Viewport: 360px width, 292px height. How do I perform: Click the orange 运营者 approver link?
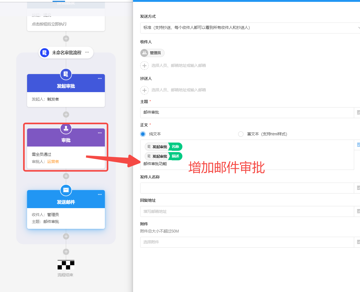pyautogui.click(x=53, y=162)
